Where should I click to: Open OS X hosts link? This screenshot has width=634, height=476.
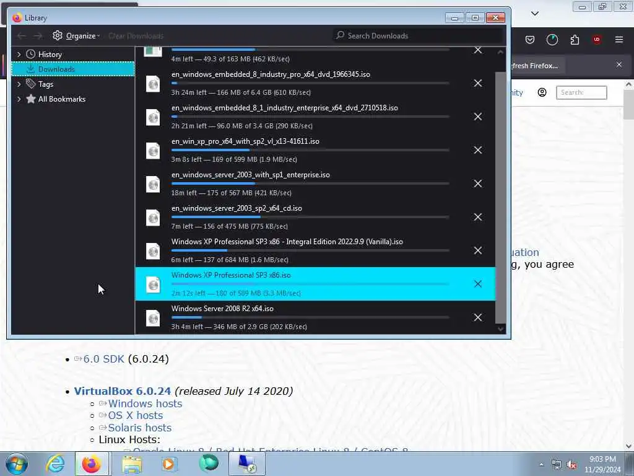tap(135, 415)
